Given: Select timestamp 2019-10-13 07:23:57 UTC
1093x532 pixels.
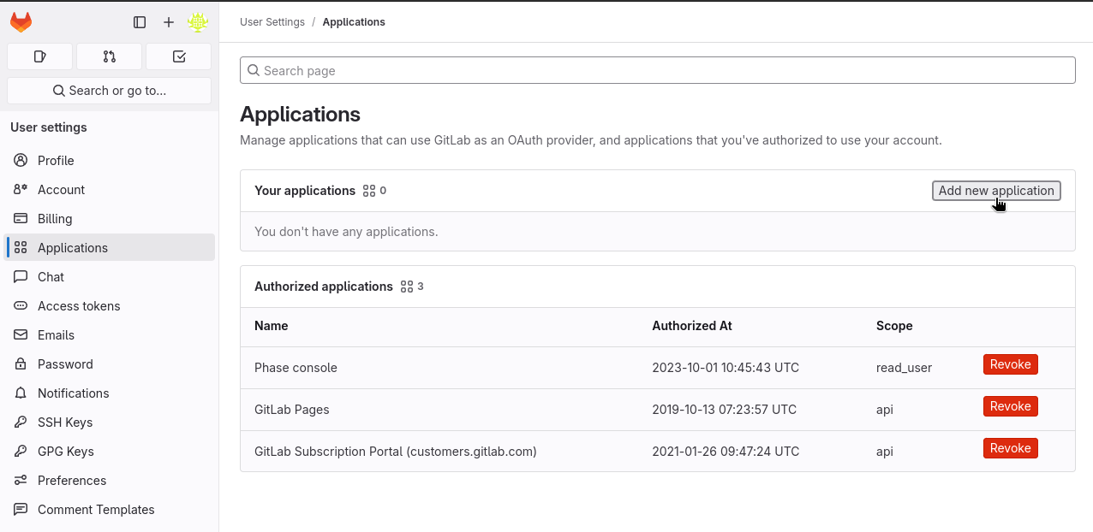Looking at the screenshot, I should pos(724,410).
